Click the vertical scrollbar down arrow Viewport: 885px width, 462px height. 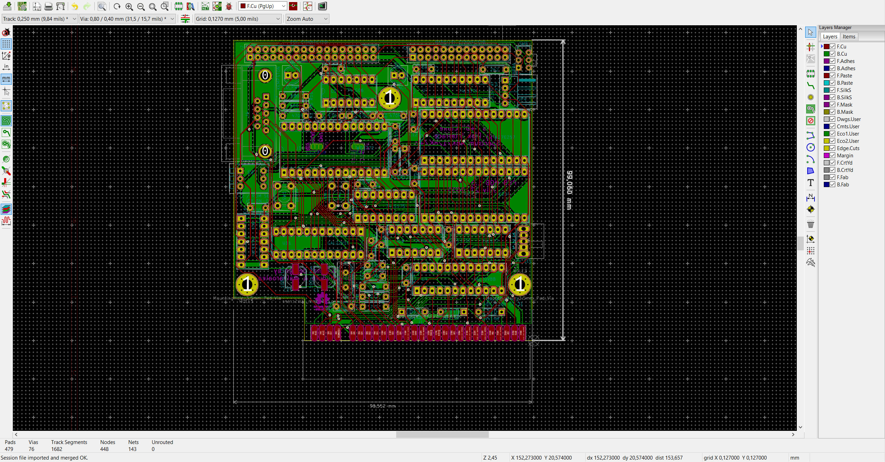(x=800, y=427)
